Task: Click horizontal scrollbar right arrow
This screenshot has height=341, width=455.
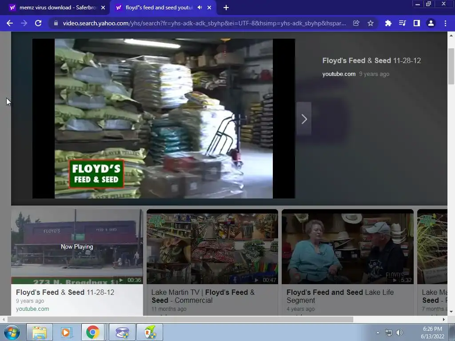Action: (443, 319)
